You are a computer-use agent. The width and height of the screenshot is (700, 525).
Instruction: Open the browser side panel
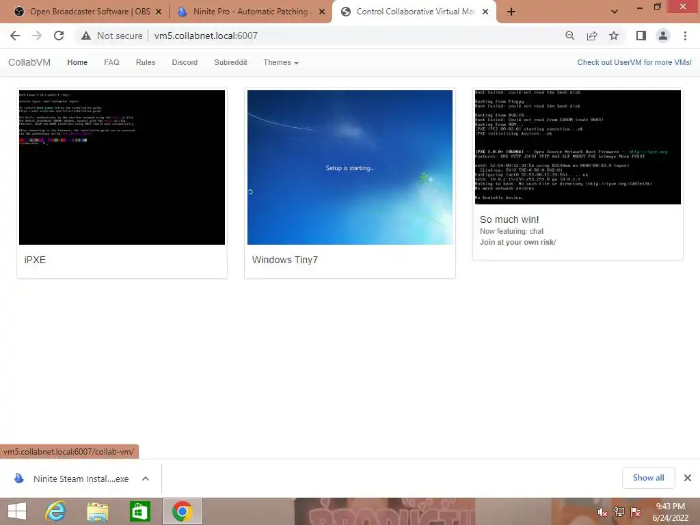641,36
